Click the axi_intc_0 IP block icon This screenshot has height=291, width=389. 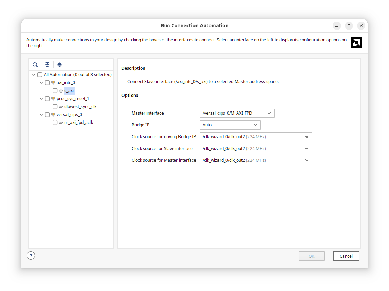coord(53,83)
